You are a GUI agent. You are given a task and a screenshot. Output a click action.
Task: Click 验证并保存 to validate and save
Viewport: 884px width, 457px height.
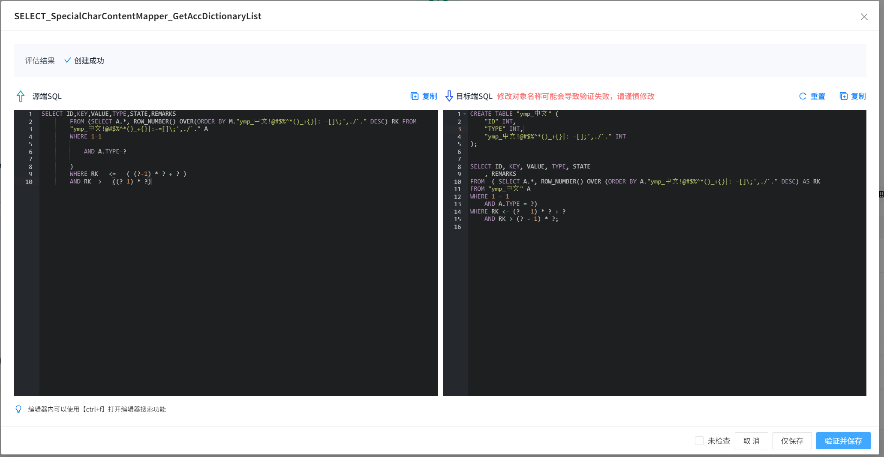843,441
